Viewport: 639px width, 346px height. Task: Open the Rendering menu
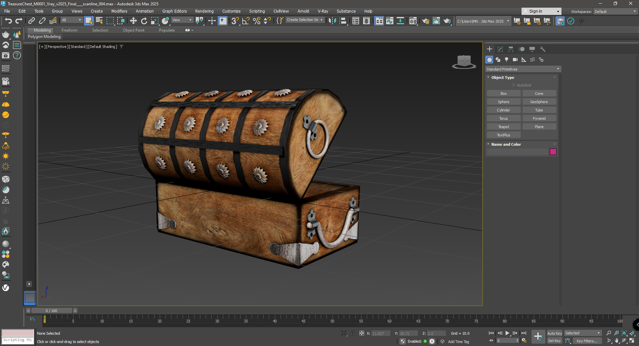tap(204, 11)
